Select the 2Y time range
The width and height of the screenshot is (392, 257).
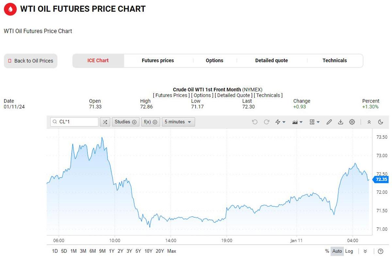[x=121, y=251]
